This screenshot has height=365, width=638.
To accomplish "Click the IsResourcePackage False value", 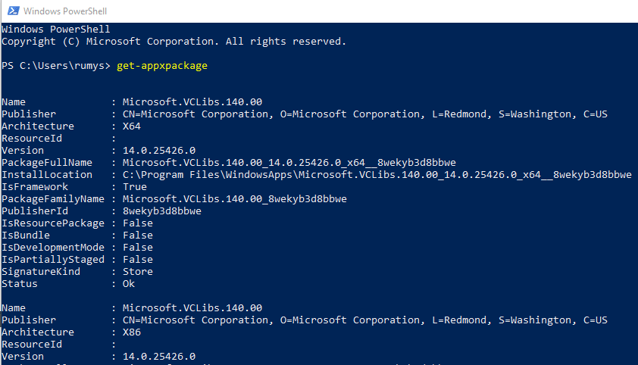I will pos(138,223).
